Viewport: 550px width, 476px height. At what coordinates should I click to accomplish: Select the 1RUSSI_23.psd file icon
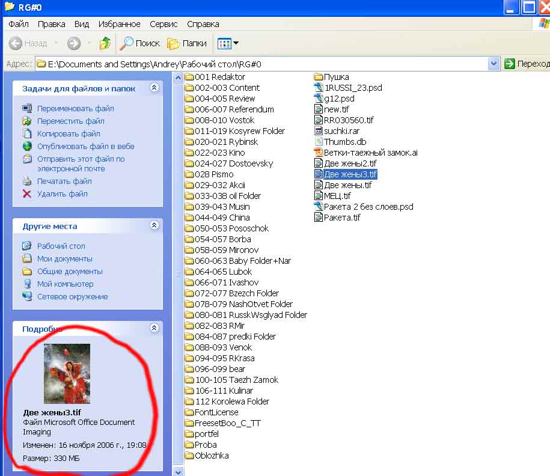point(319,88)
